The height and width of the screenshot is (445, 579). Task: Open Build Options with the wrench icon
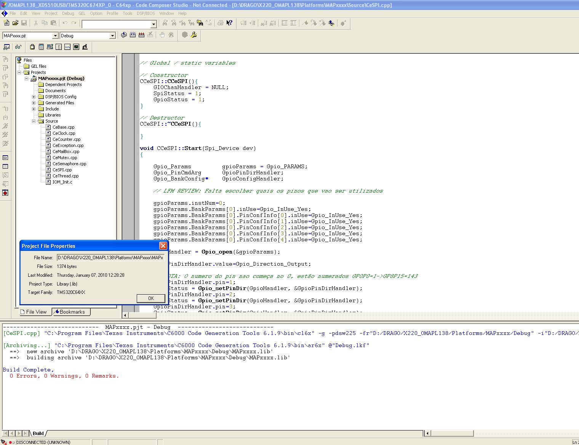pos(194,35)
